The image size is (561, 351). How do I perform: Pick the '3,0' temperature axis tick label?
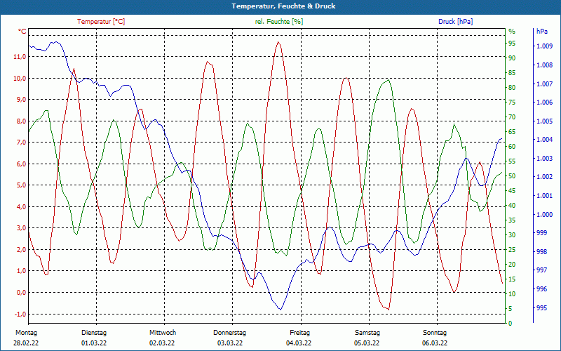(x=22, y=227)
